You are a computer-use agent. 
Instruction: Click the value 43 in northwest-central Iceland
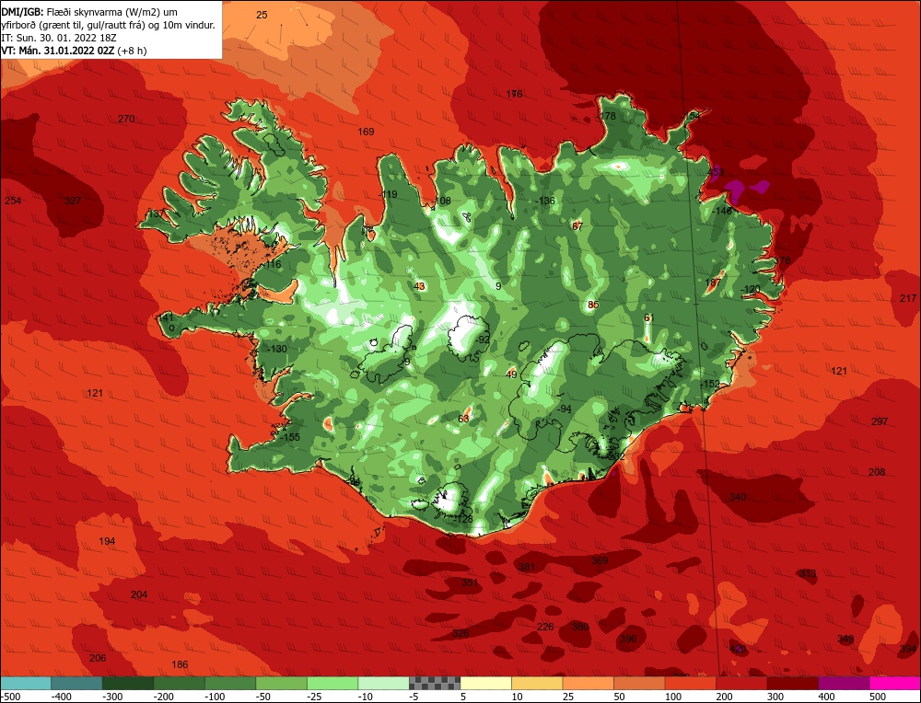coord(419,286)
